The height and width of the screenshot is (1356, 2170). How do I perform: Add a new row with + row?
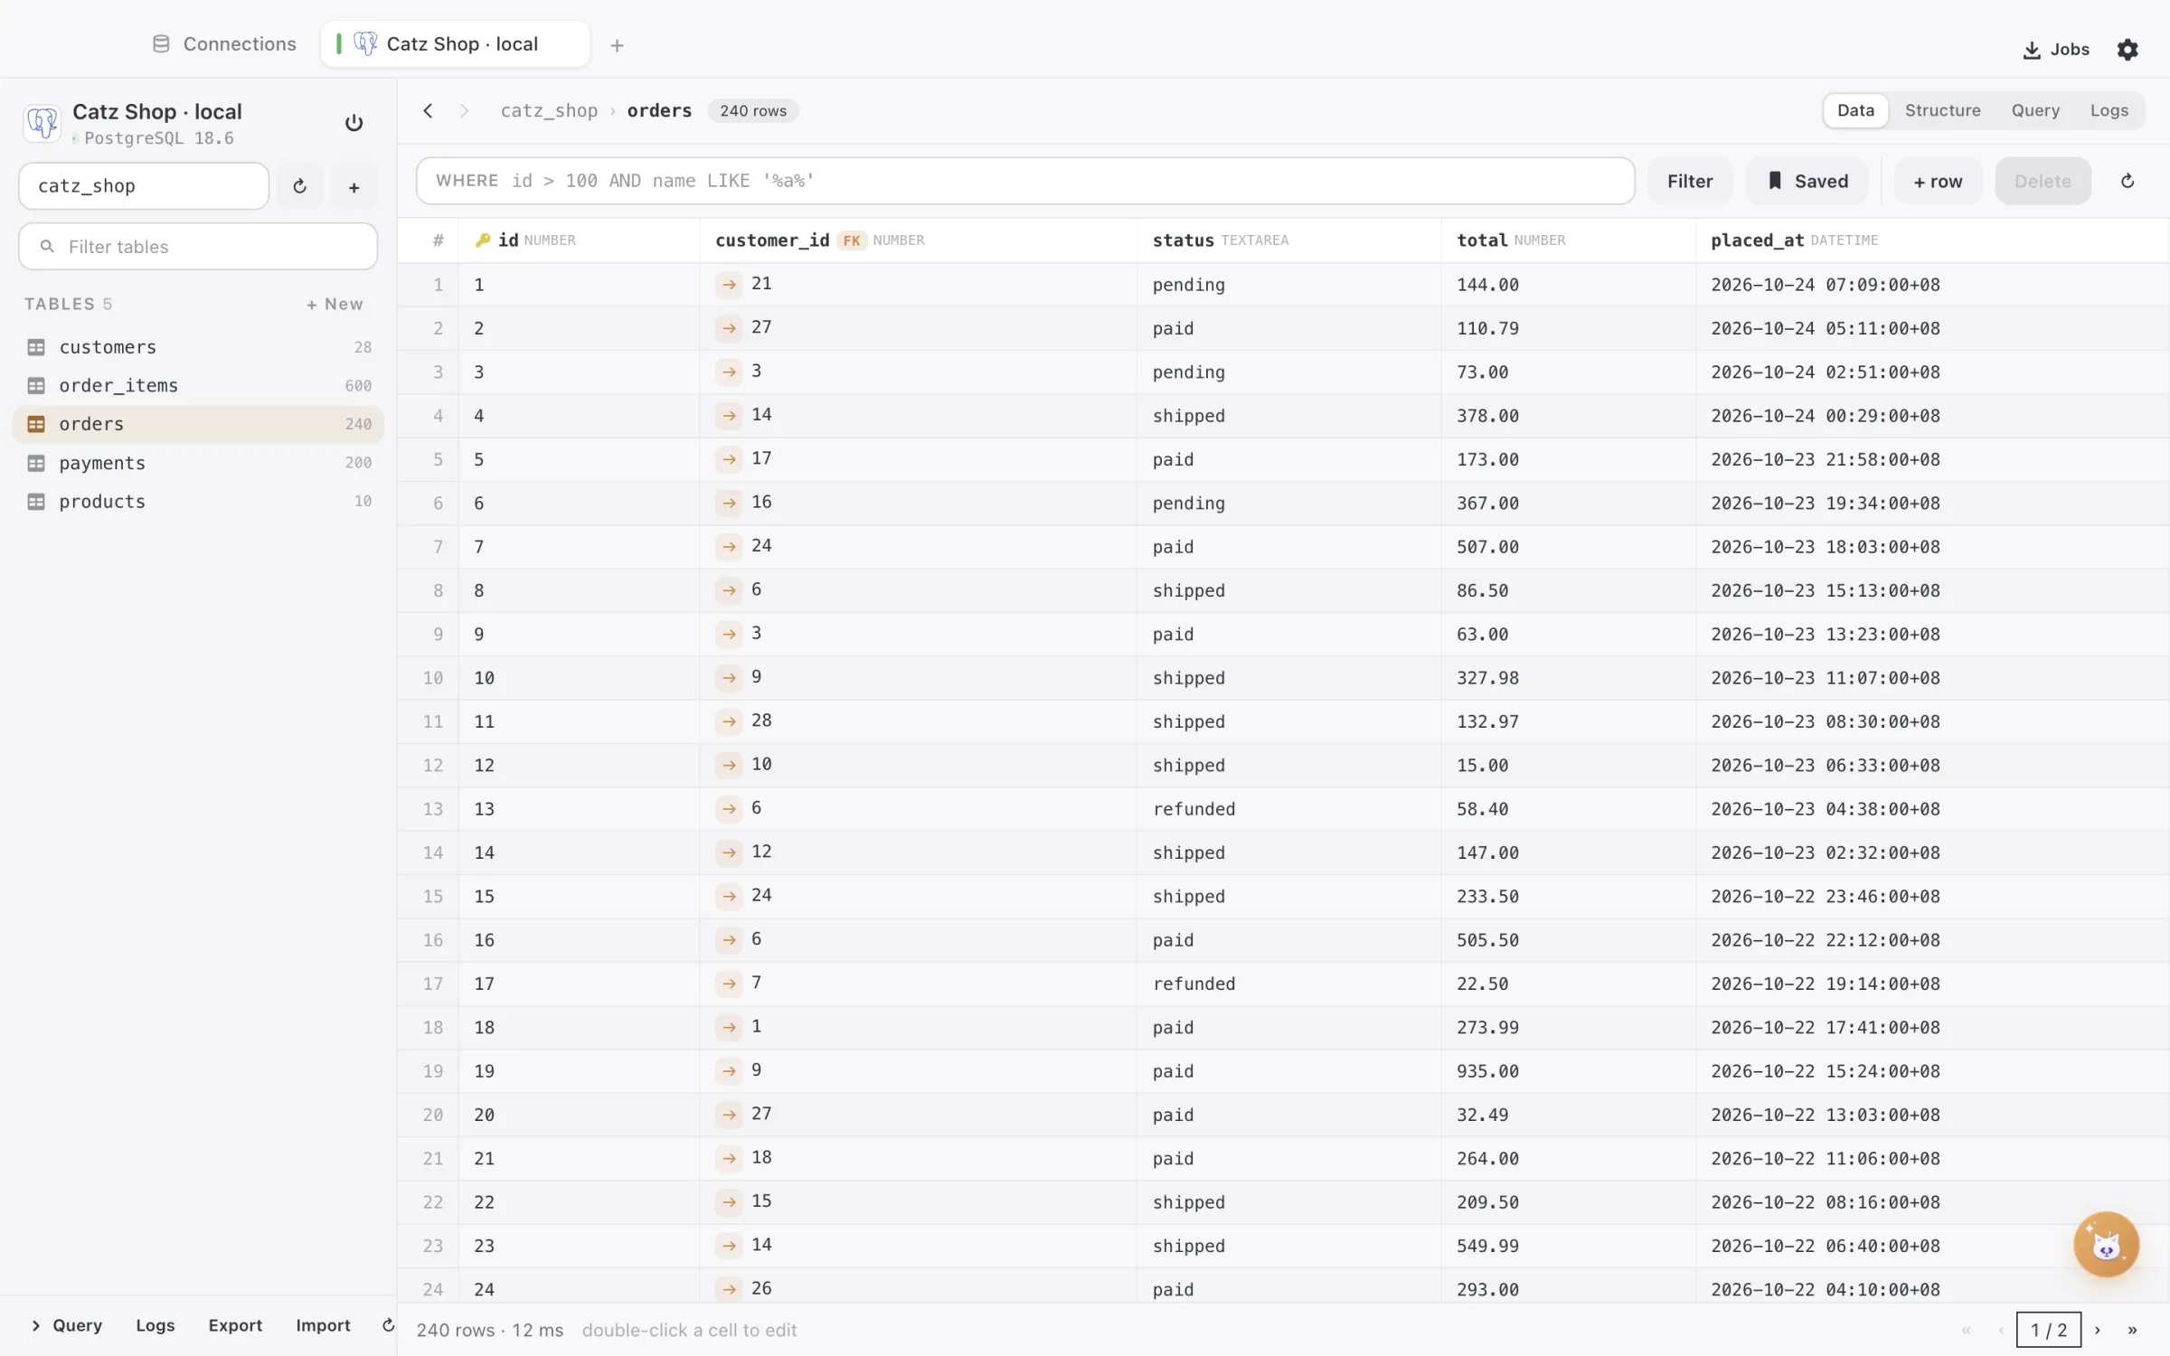(1938, 181)
